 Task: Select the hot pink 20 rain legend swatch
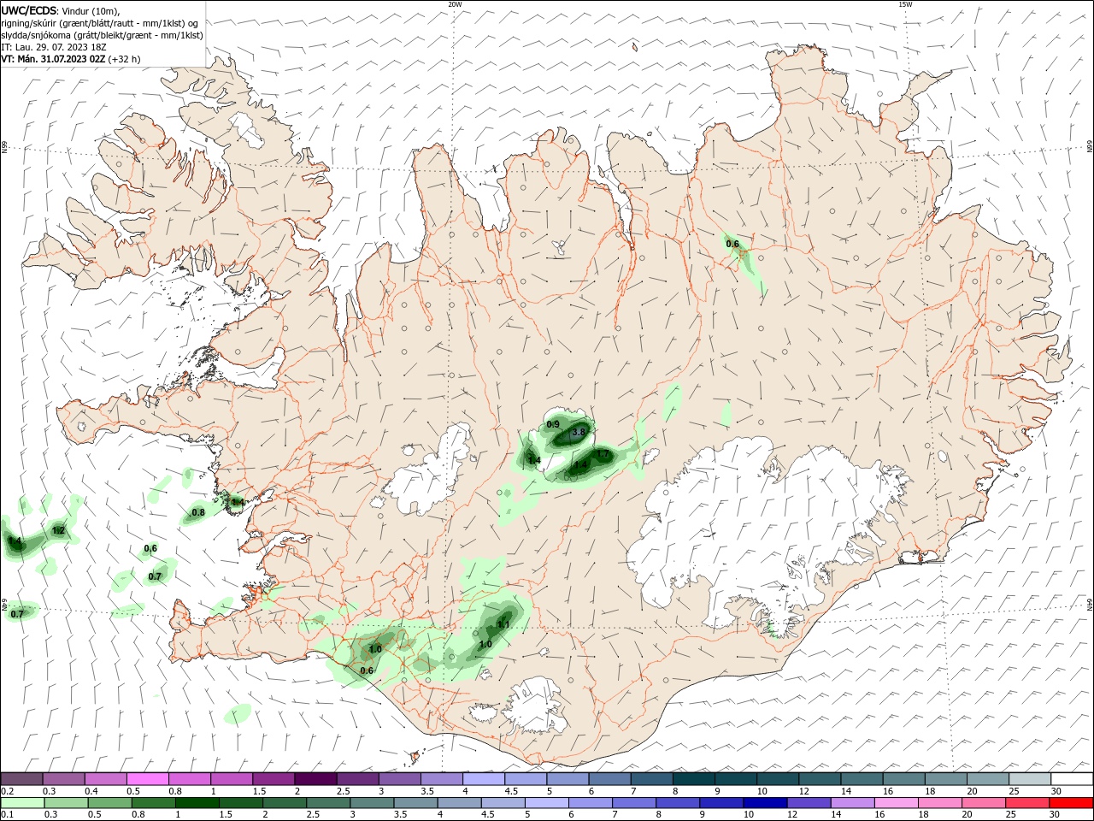[x=985, y=803]
